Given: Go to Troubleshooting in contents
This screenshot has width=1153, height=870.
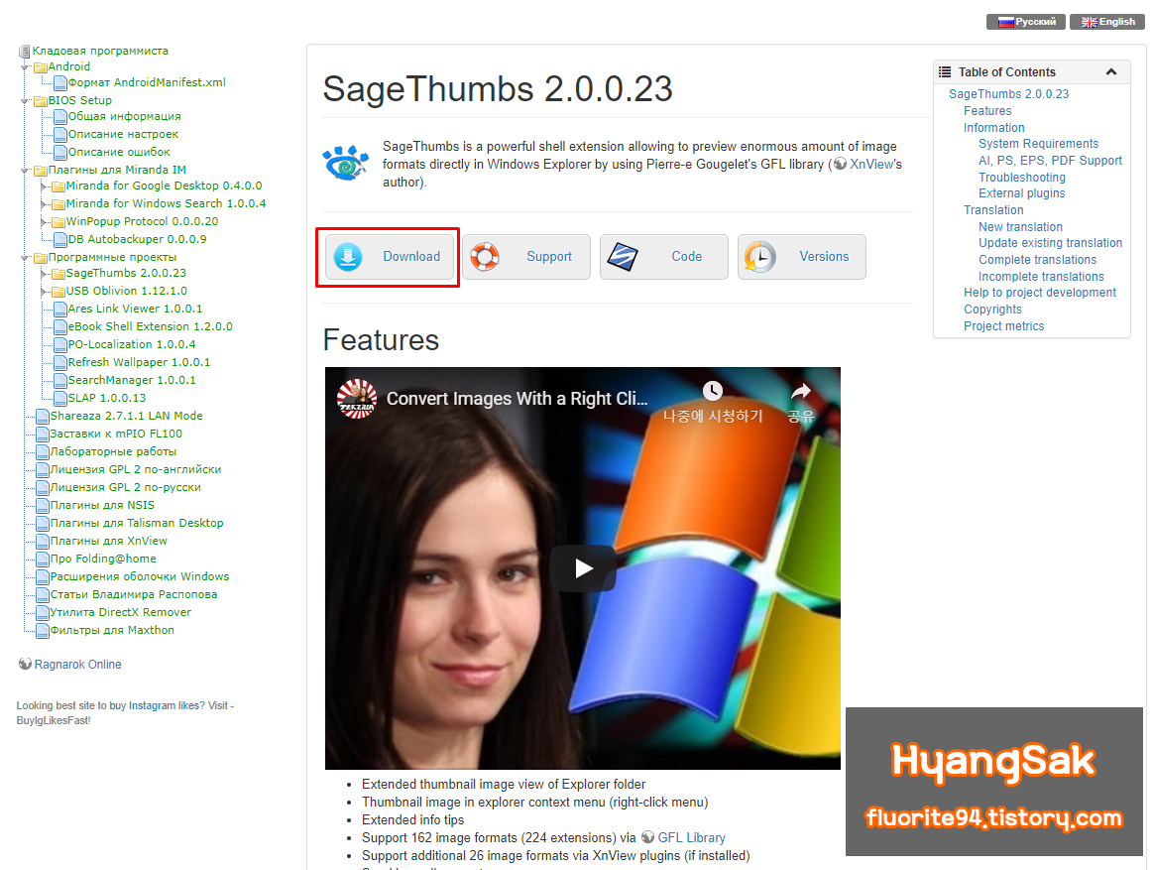Looking at the screenshot, I should click(x=1022, y=178).
